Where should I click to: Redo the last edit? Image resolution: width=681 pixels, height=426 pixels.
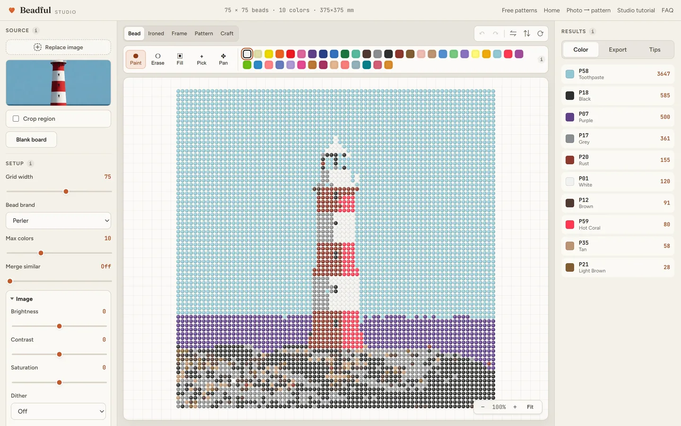496,34
